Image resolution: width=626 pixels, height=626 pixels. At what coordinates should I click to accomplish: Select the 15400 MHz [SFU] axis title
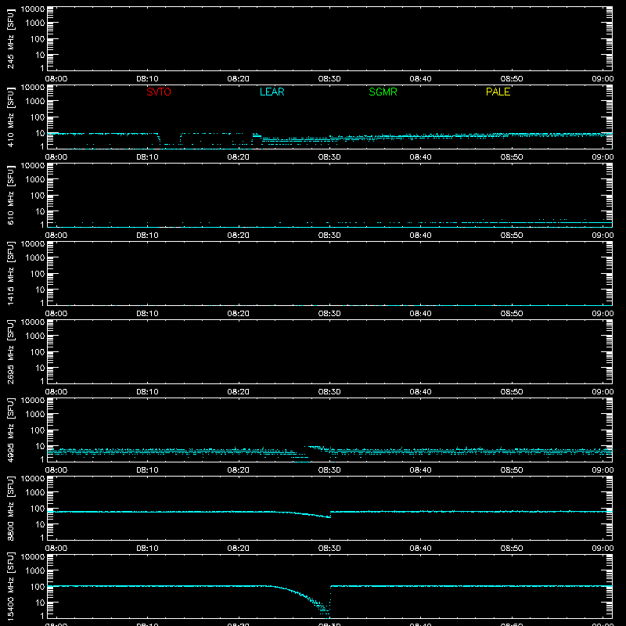pos(10,586)
